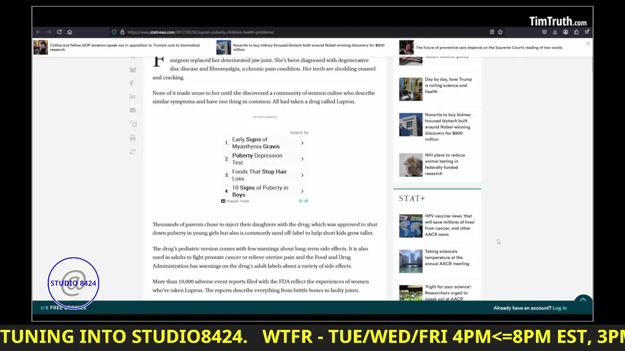The image size is (625, 351).
Task: Open NIH plans to reduce animal testing story
Action: [x=445, y=164]
